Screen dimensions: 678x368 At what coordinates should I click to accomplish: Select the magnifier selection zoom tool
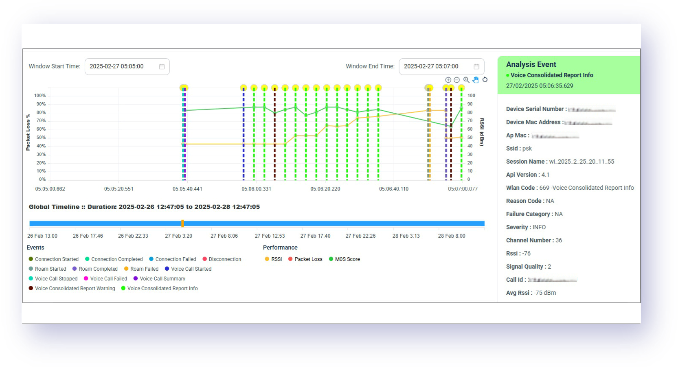coord(466,80)
